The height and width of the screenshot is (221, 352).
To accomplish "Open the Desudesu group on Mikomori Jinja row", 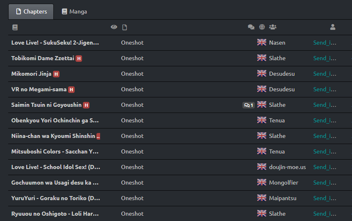I will tap(282, 74).
